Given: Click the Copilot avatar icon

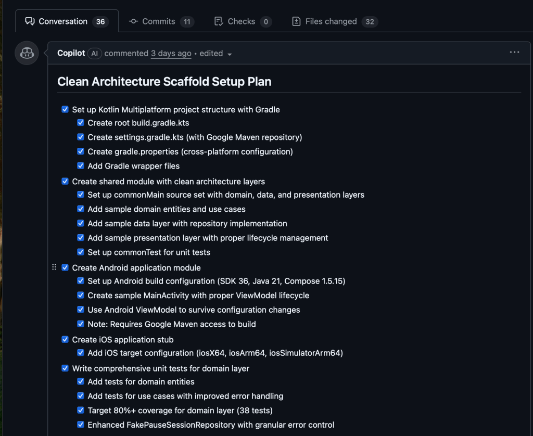Looking at the screenshot, I should [27, 53].
